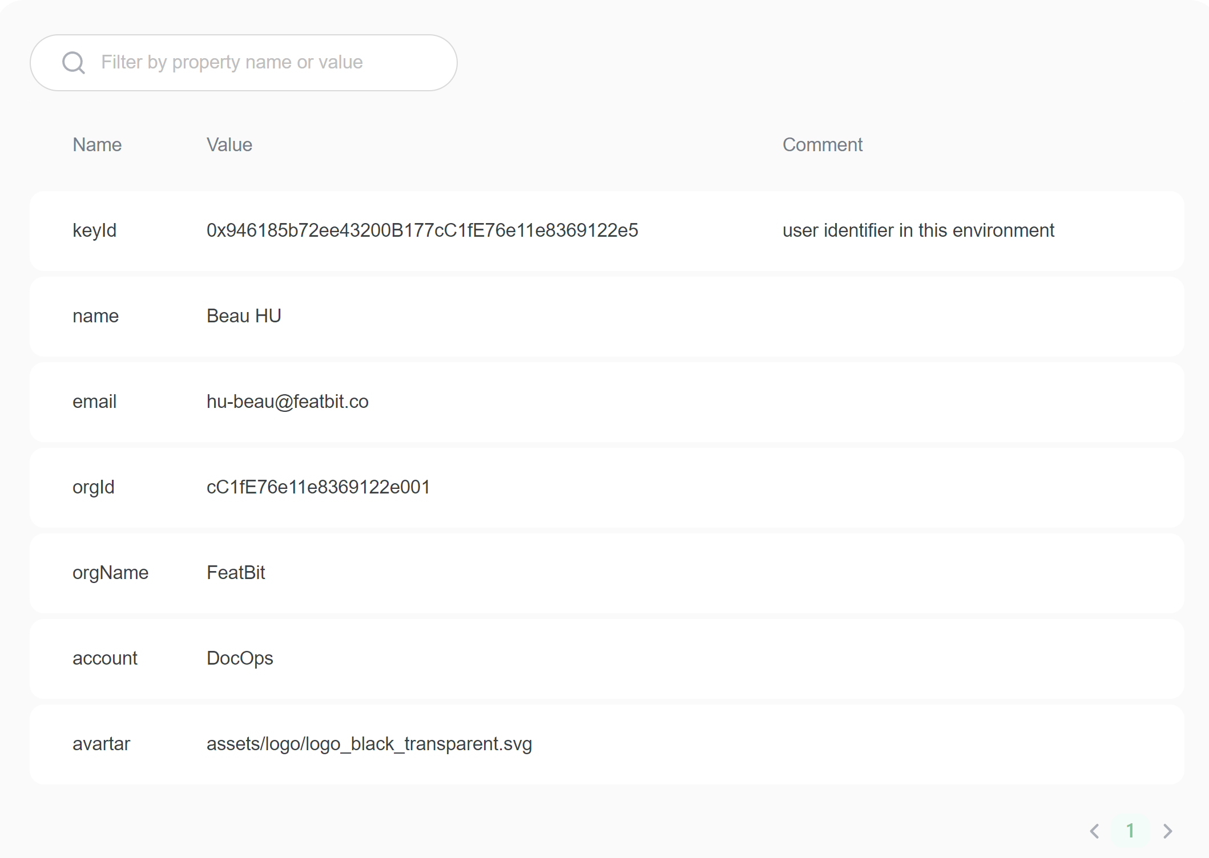The width and height of the screenshot is (1209, 858).
Task: Select the keyId property row
Action: coord(95,231)
